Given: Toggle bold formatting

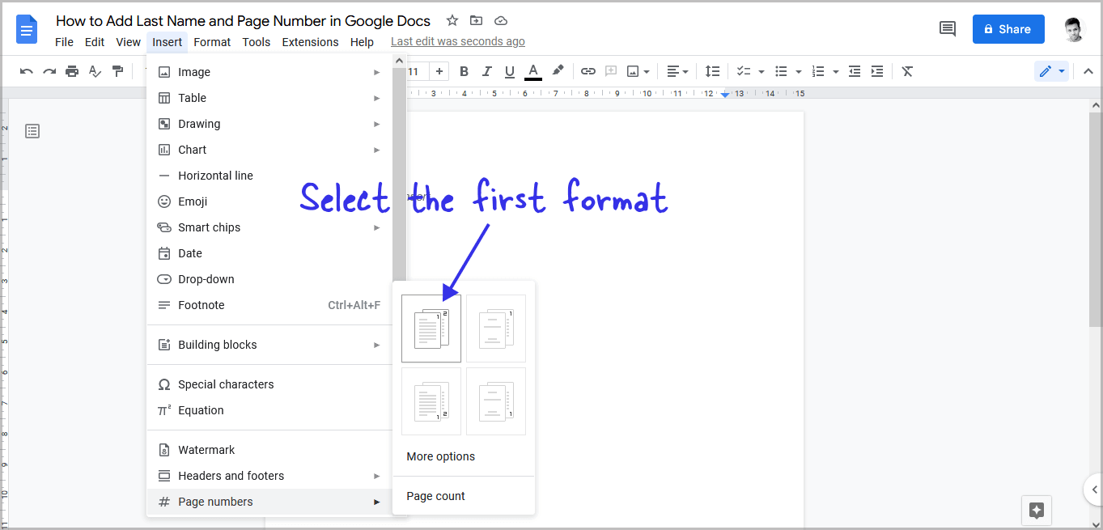Looking at the screenshot, I should (464, 71).
